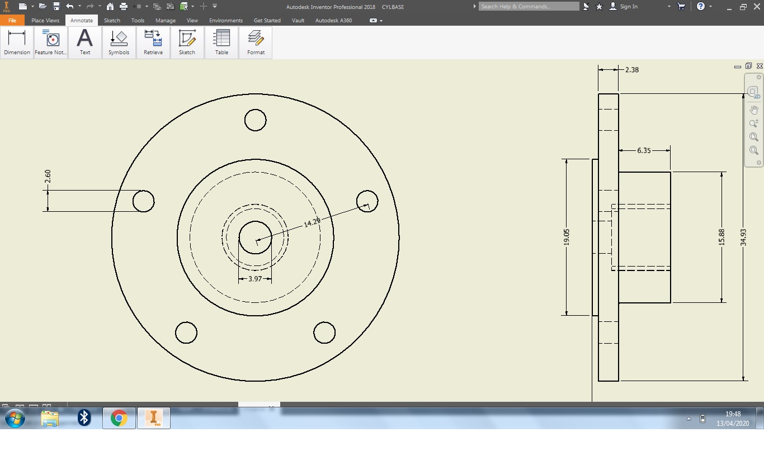Viewport: 764px width, 456px height.
Task: Click the green box icon in quick access toolbar
Action: coord(183,6)
